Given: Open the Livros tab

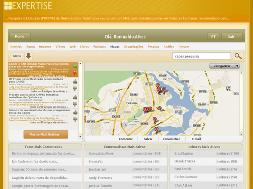Looking at the screenshot, I should click(84, 47).
